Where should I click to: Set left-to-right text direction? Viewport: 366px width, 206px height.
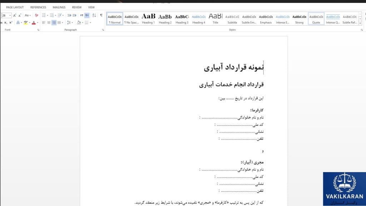(x=81, y=15)
